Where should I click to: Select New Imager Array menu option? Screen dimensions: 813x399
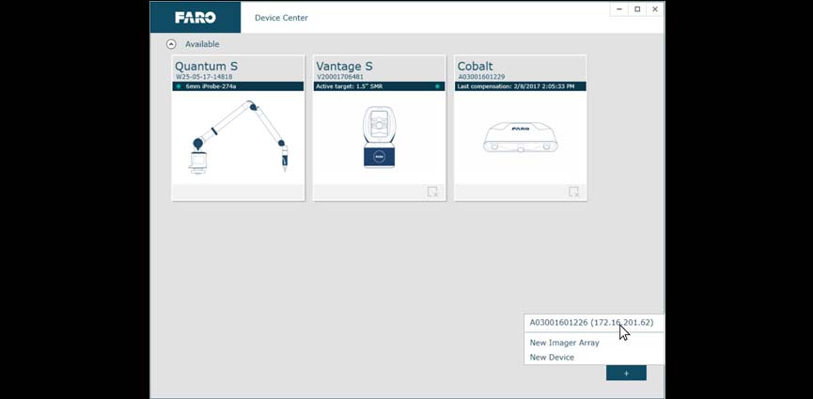pyautogui.click(x=564, y=343)
